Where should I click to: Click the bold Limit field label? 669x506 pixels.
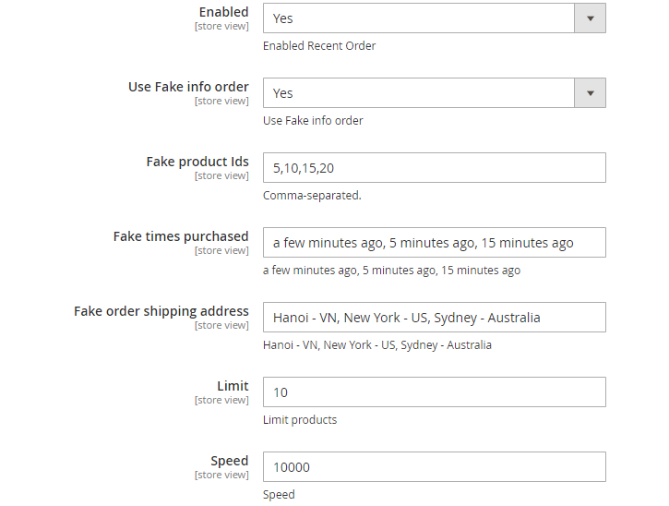pyautogui.click(x=232, y=386)
